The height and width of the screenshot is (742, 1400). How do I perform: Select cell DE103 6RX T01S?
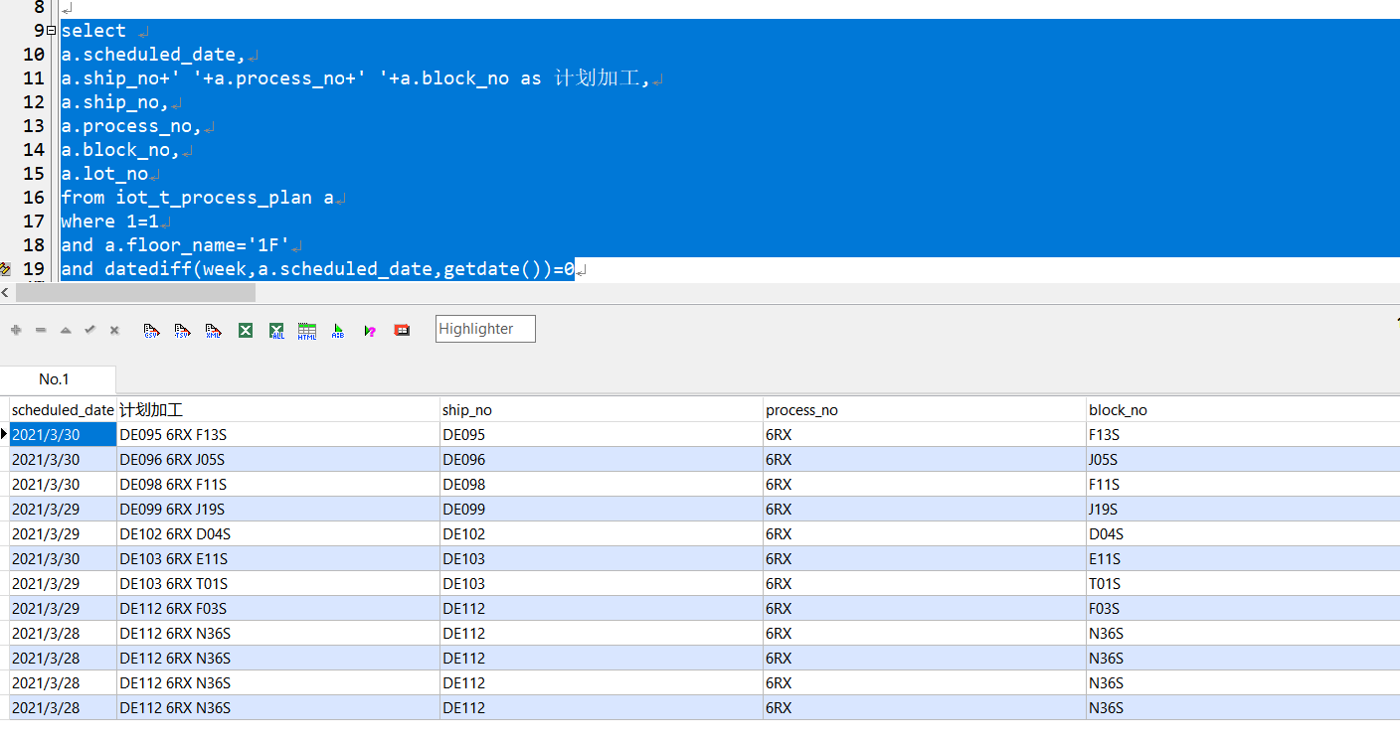(278, 583)
